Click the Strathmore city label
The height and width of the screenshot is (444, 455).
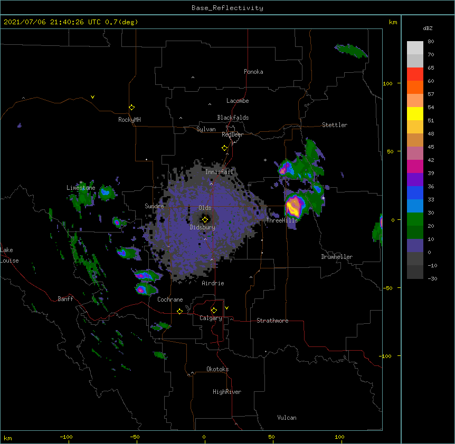(272, 321)
